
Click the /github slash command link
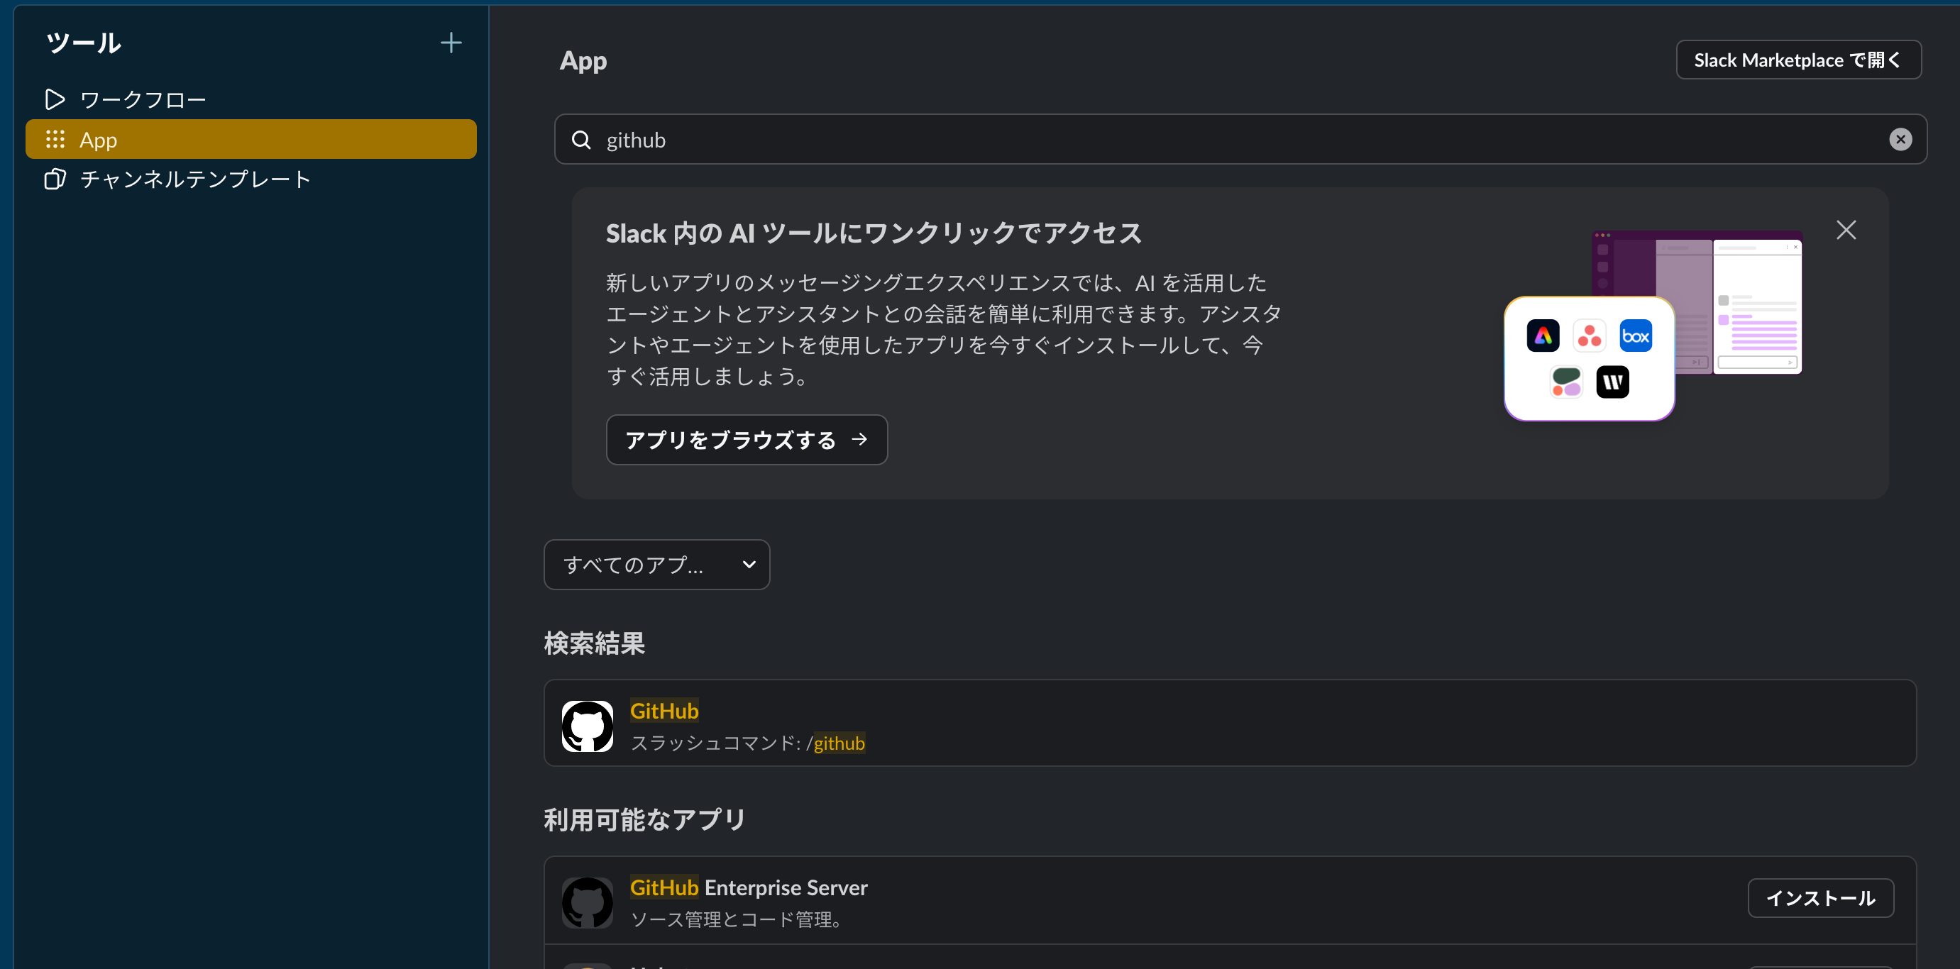tap(837, 743)
